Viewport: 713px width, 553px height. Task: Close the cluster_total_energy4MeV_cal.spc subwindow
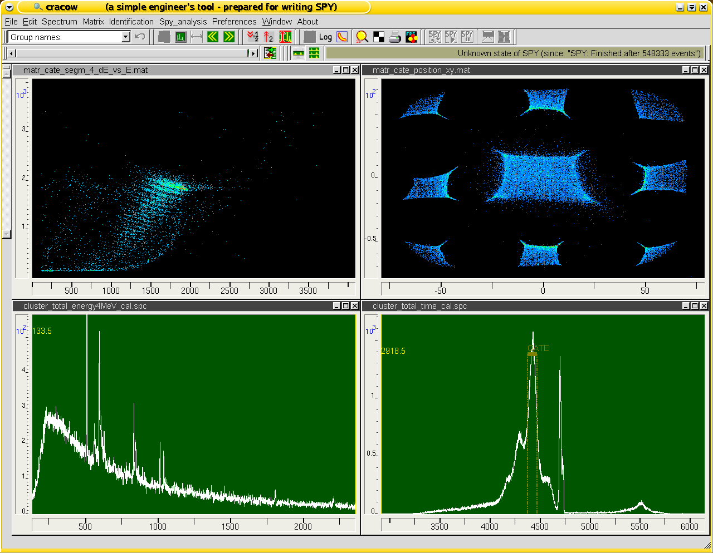pyautogui.click(x=354, y=306)
